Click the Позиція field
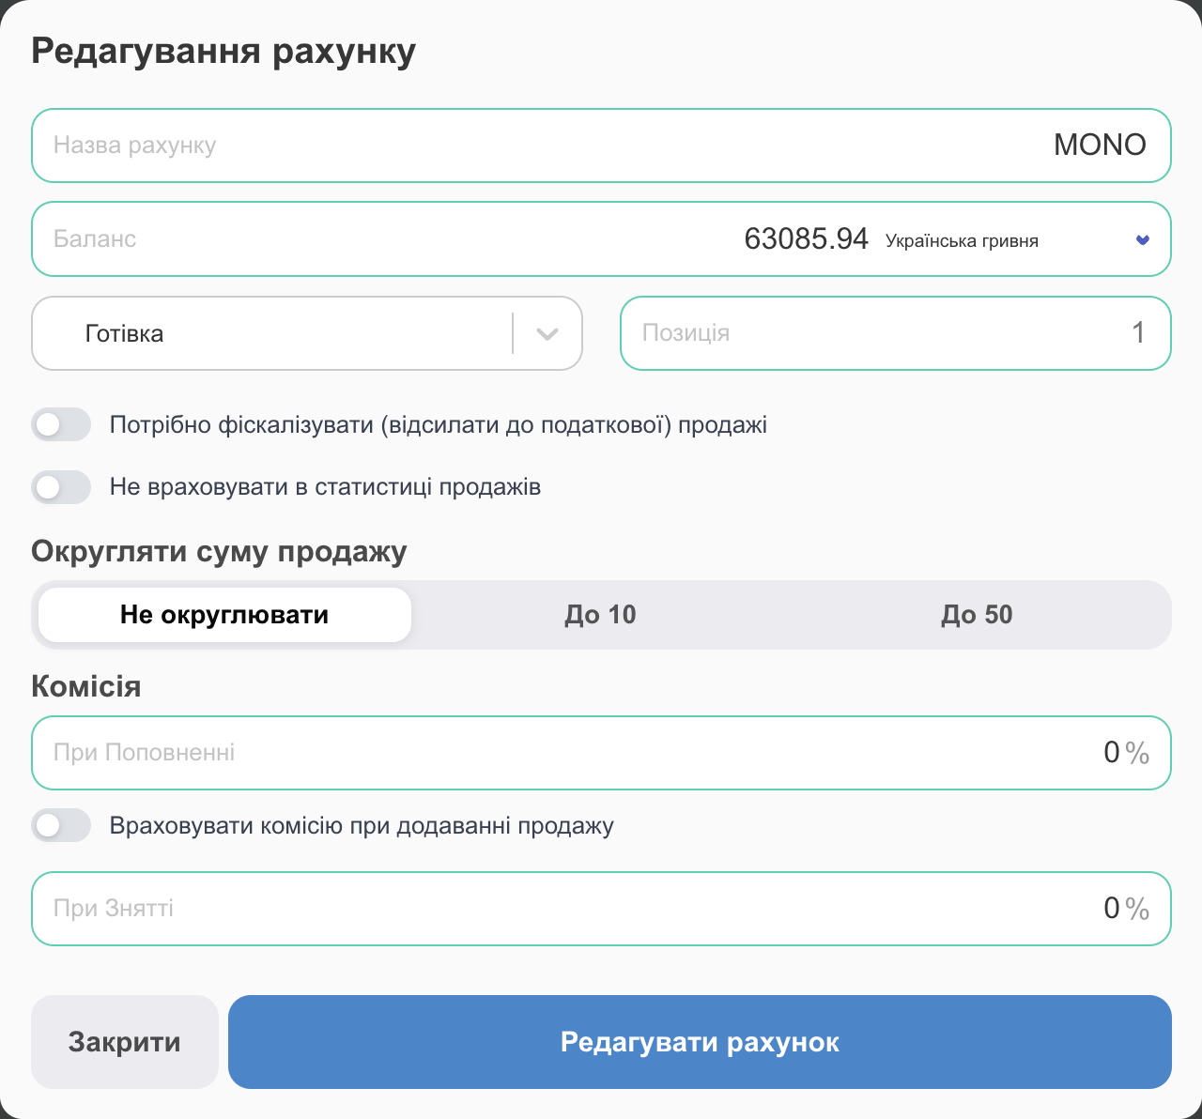The image size is (1202, 1119). tap(896, 333)
